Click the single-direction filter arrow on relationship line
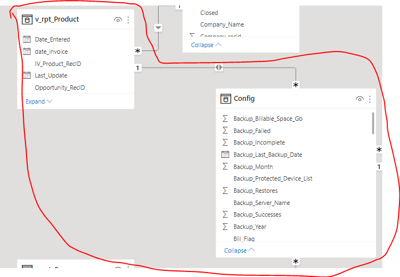 coord(158,28)
